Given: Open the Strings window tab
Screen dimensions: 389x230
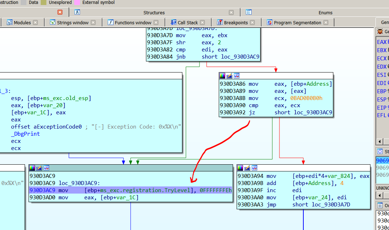Looking at the screenshot, I should [x=72, y=22].
